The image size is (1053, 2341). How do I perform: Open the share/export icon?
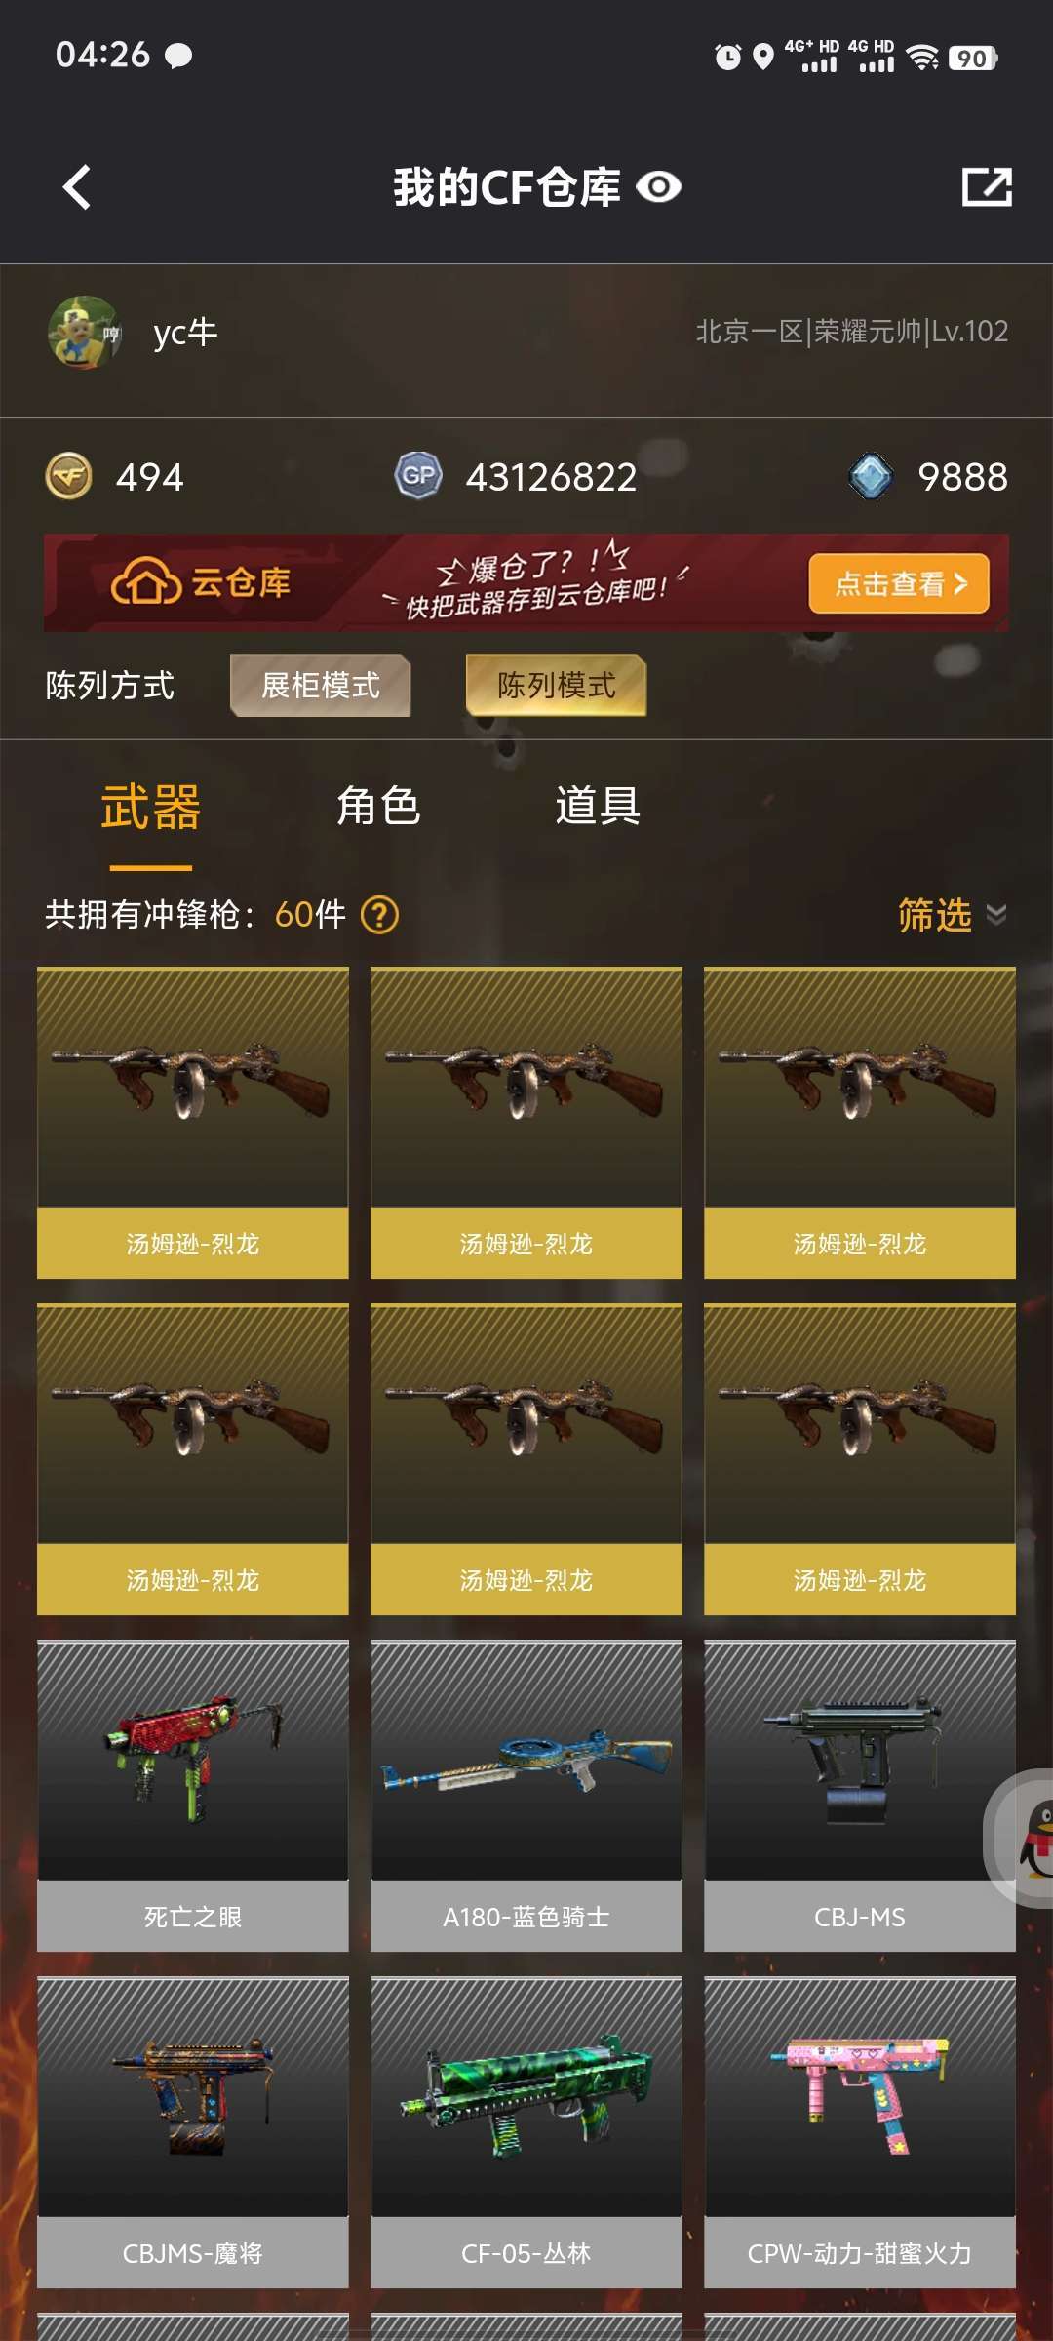coord(987,186)
